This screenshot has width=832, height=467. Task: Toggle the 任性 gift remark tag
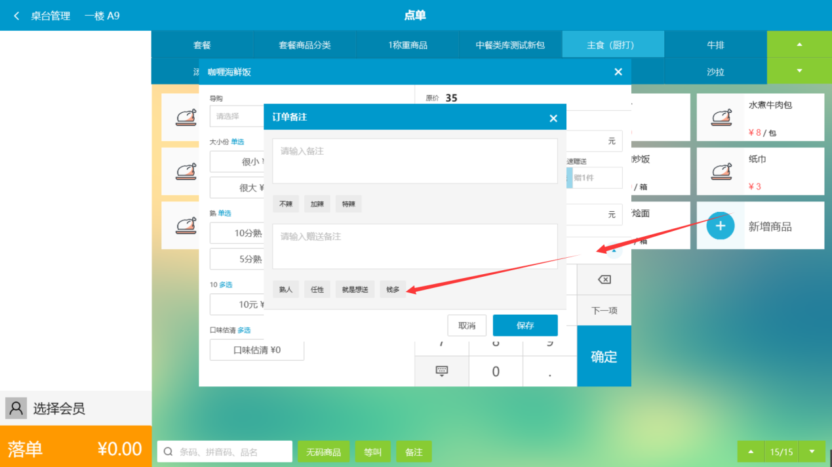[317, 289]
